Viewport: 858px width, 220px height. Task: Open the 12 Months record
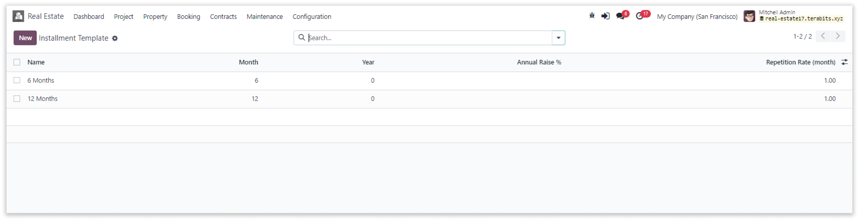[42, 99]
